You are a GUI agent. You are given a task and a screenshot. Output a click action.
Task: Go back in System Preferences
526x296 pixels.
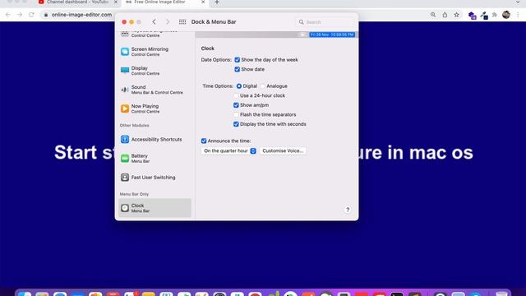pos(154,22)
